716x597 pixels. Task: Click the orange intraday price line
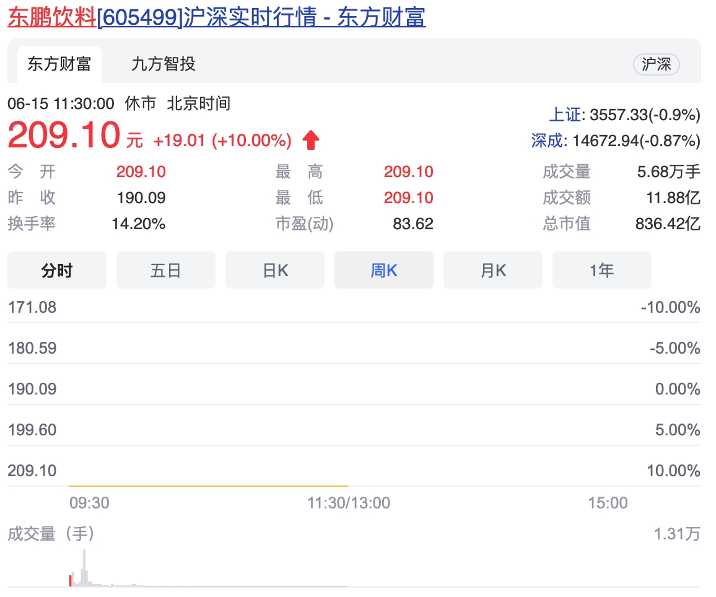click(208, 486)
